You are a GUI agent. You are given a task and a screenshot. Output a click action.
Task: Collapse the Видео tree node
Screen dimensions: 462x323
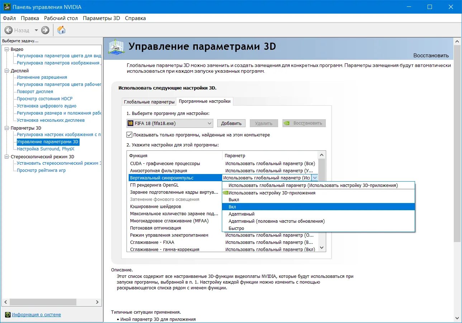pos(6,49)
